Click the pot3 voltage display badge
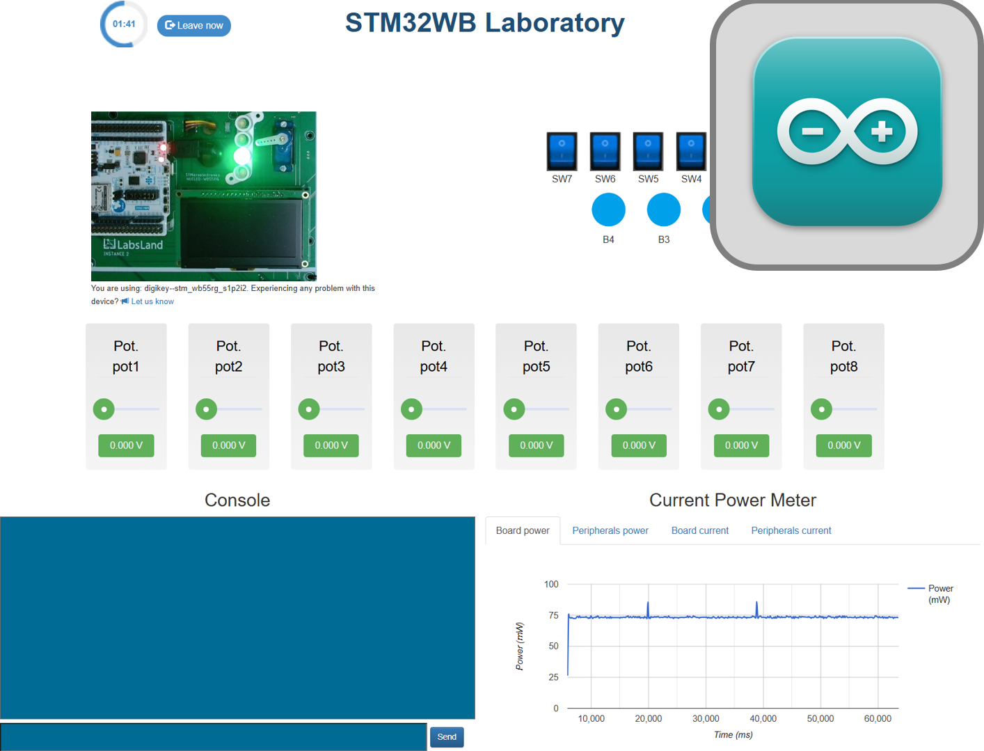 click(x=331, y=445)
